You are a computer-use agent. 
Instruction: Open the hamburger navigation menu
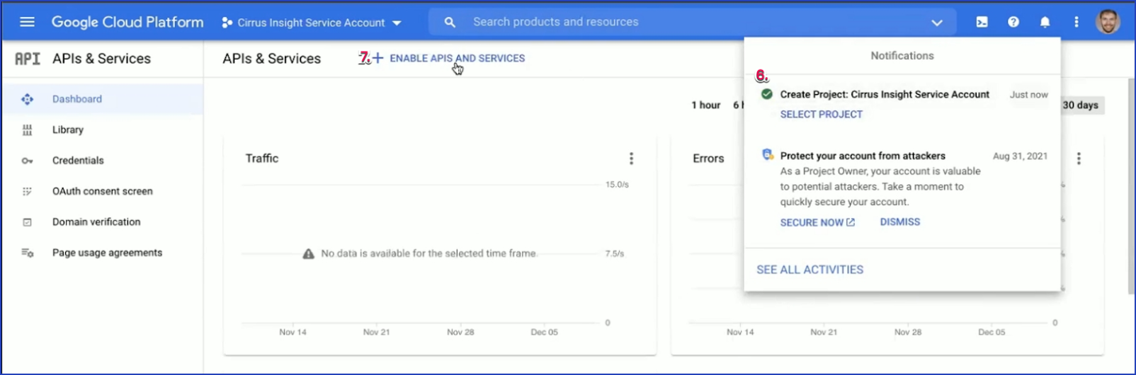pos(27,22)
